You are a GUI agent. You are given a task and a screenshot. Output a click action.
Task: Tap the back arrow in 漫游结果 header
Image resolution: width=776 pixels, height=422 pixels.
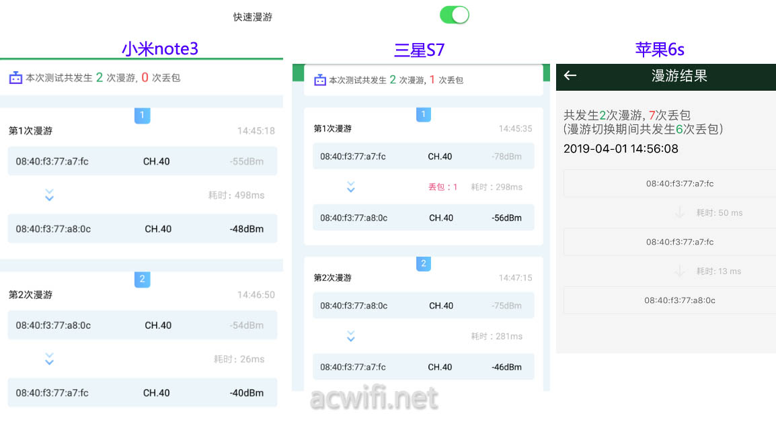(570, 75)
